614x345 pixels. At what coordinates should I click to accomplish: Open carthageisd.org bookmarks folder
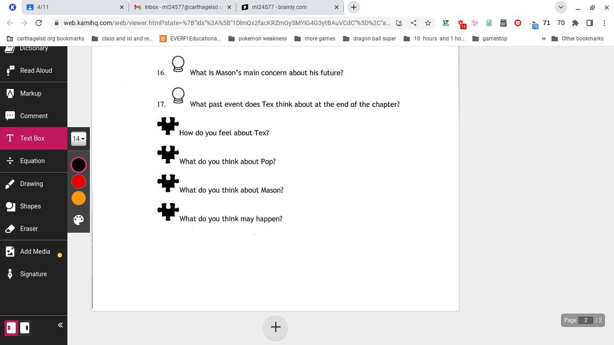tap(45, 39)
